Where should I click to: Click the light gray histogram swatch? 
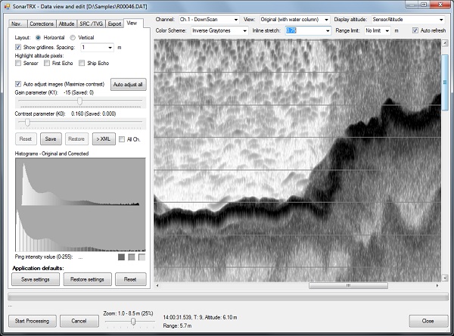click(142, 257)
